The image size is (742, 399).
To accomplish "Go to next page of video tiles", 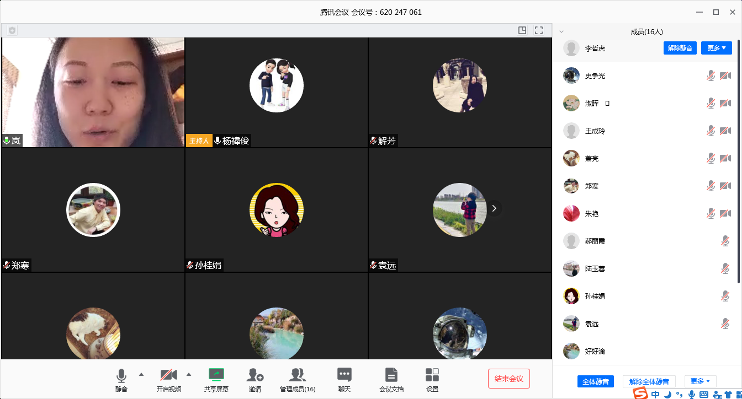I will tap(494, 208).
